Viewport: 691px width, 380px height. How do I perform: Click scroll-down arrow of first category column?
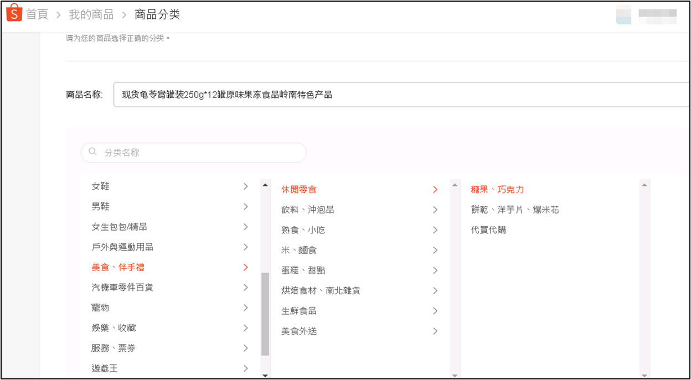click(265, 375)
